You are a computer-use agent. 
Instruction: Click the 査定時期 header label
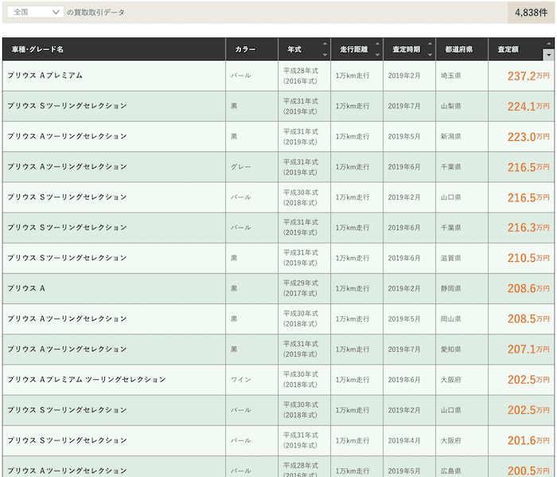click(407, 49)
